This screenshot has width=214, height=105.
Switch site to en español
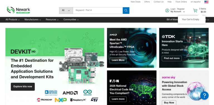(196, 2)
